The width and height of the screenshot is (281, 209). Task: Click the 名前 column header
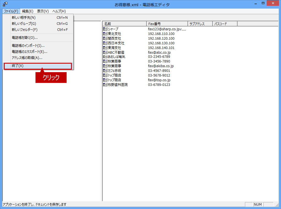click(x=125, y=24)
